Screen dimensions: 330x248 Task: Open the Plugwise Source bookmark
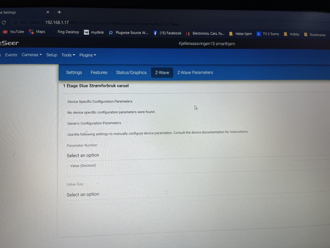(x=128, y=33)
